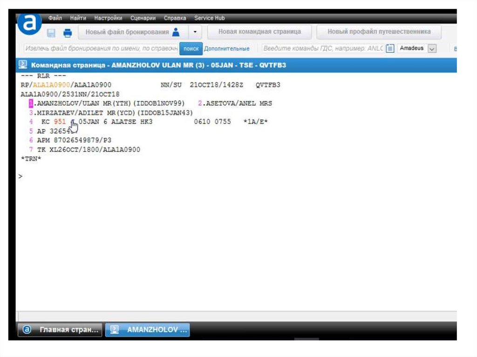Click line 6 APM 87026549879/P3
Image resolution: width=477 pixels, height=357 pixels.
click(x=70, y=140)
